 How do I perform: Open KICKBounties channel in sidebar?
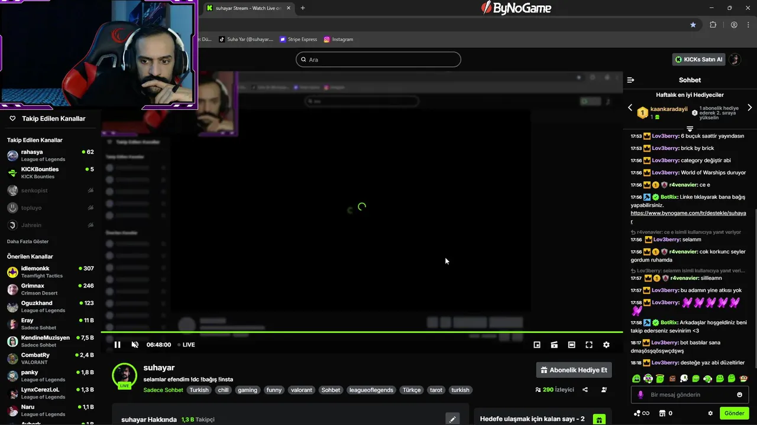pos(50,173)
